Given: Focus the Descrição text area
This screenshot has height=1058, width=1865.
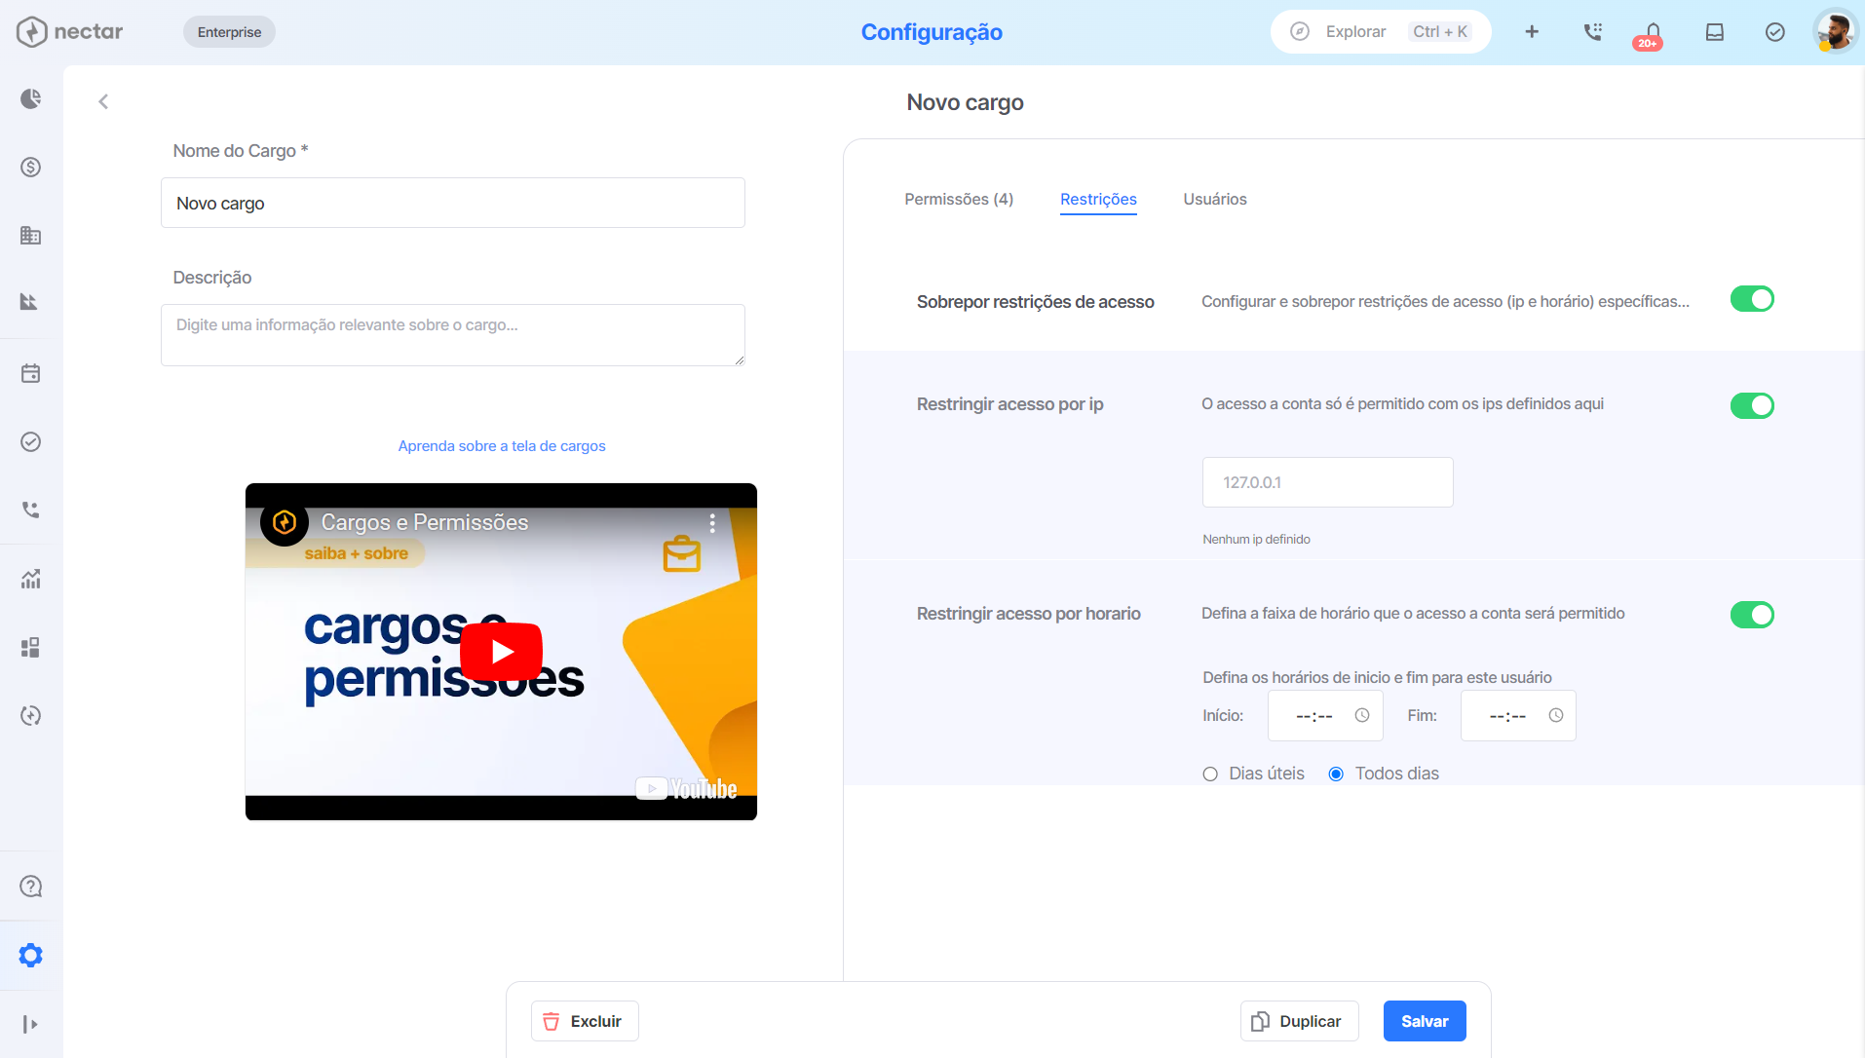Looking at the screenshot, I should 453,335.
